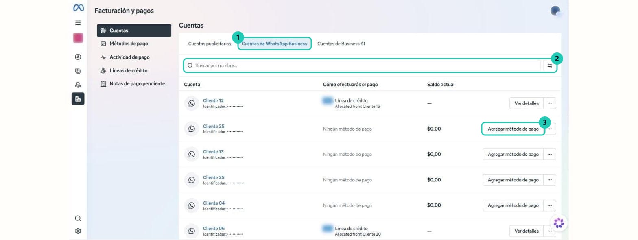This screenshot has width=638, height=240.
Task: Switch to Cuentas de Business AI tab
Action: click(x=341, y=44)
